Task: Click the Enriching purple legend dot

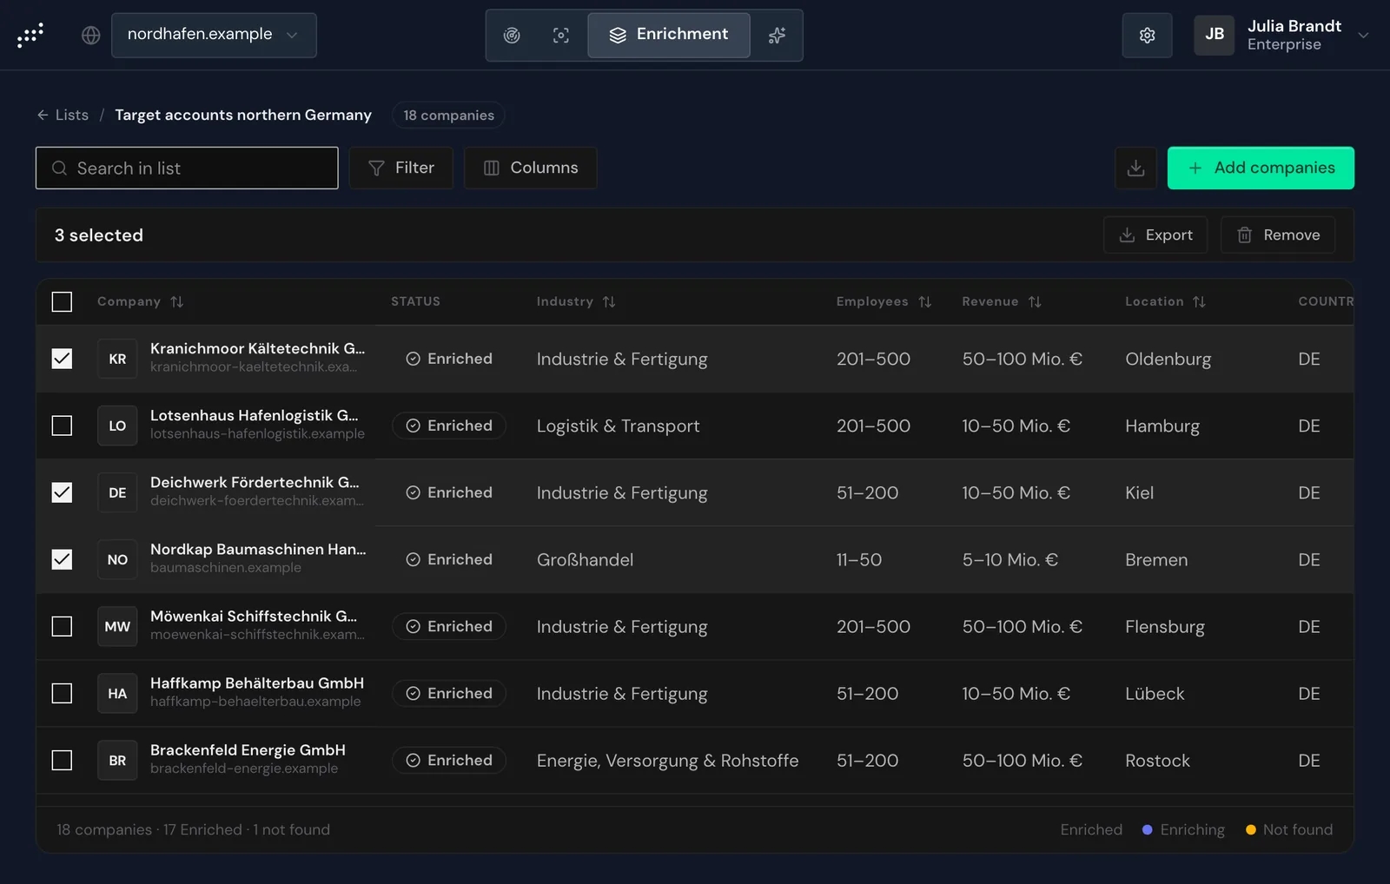Action: 1147,829
